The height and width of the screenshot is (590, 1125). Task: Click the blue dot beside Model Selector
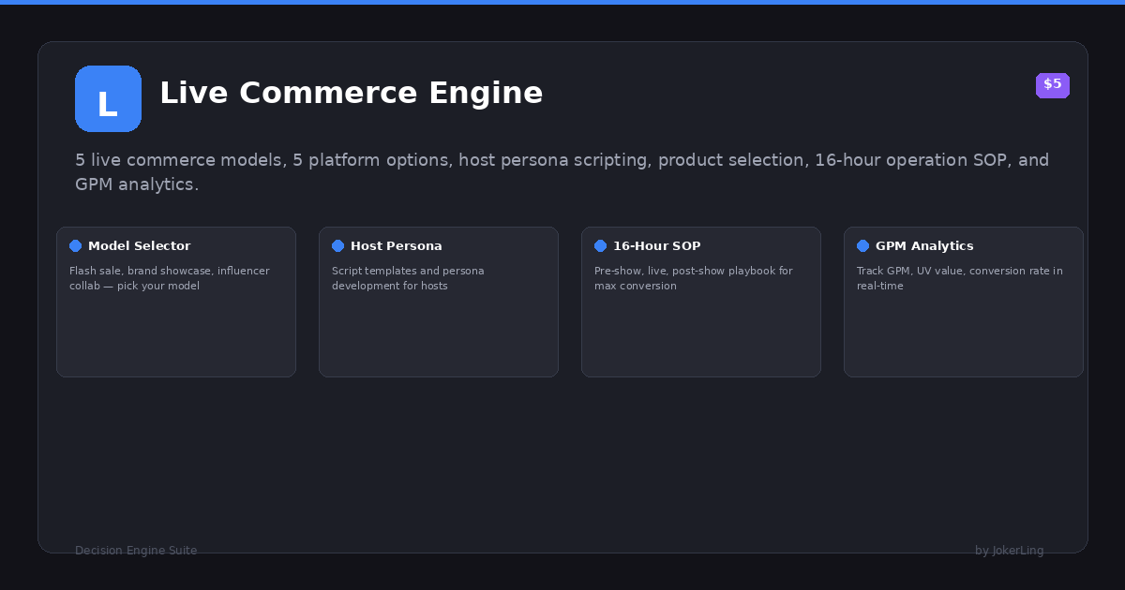[x=76, y=246]
